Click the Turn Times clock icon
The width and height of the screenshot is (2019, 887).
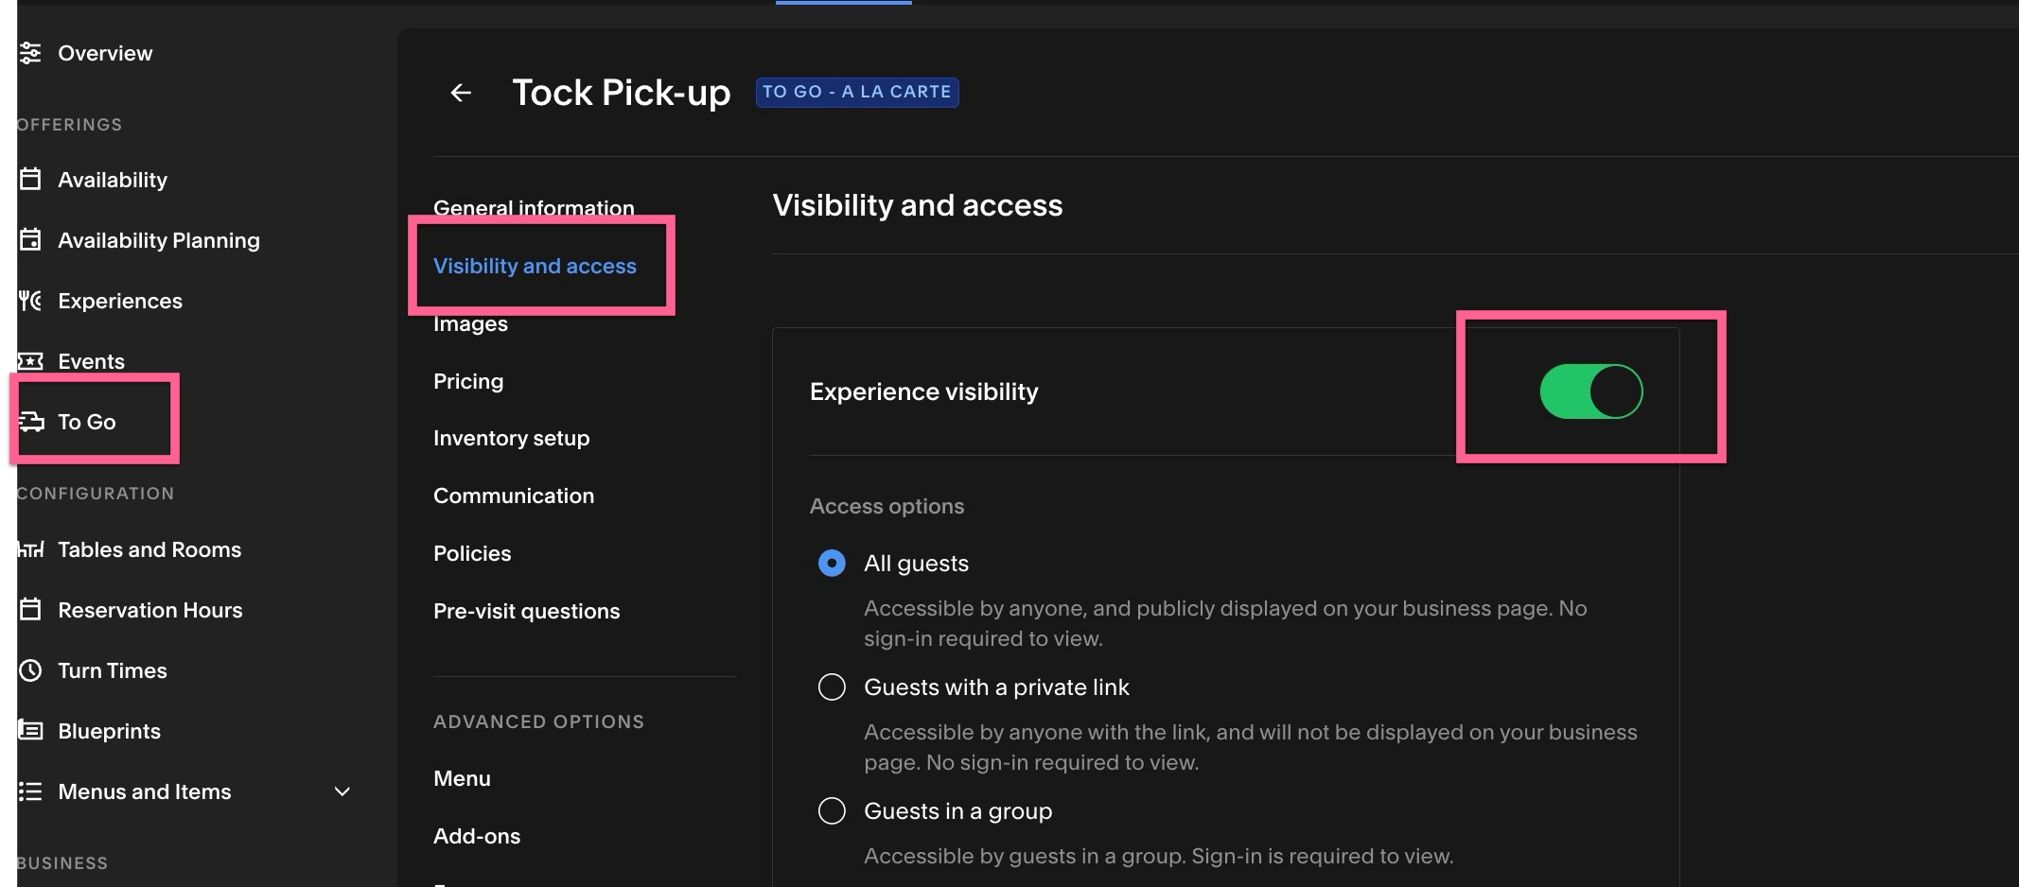tap(30, 670)
